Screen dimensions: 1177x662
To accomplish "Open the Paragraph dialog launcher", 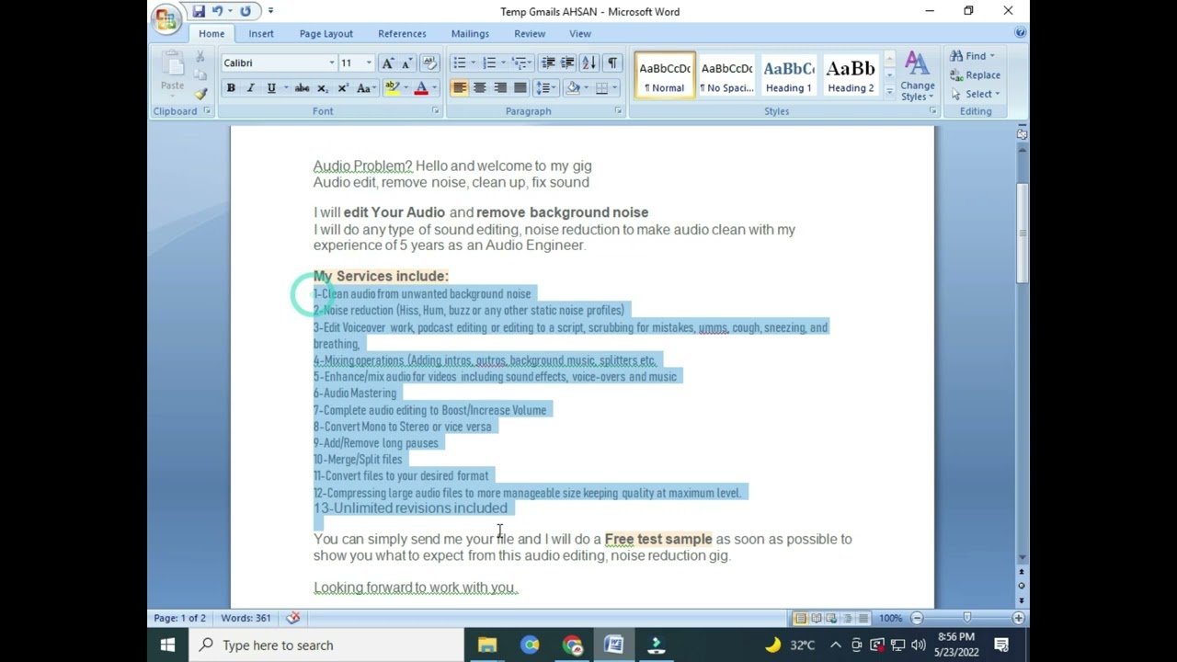I will [618, 111].
